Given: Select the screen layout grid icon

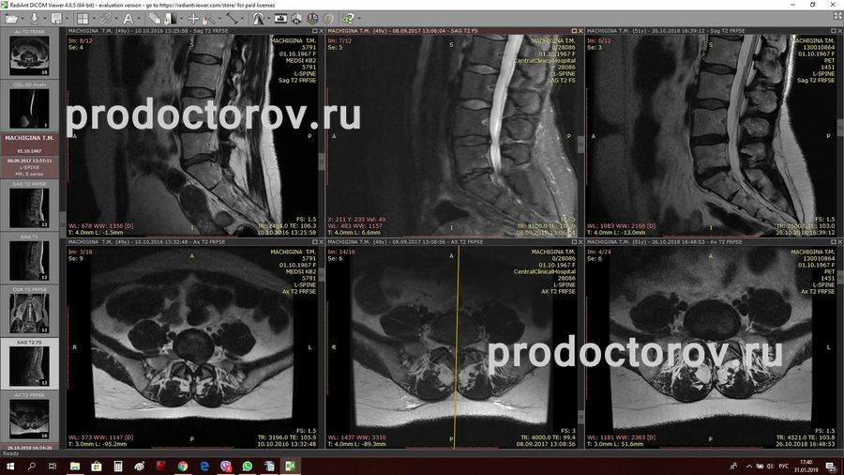Looking at the screenshot, I should pos(83,18).
